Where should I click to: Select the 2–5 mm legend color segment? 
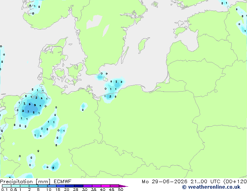(x=34, y=186)
